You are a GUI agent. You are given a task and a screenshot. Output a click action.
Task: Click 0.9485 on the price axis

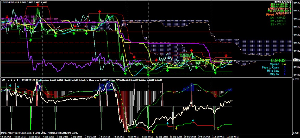(x=296, y=51)
